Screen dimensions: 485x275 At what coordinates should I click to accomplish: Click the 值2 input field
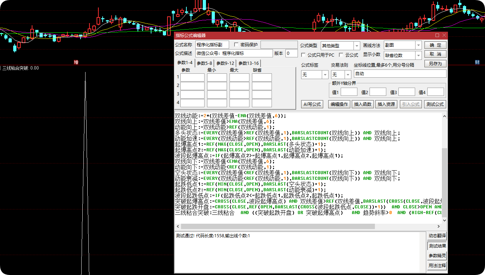(x=378, y=92)
